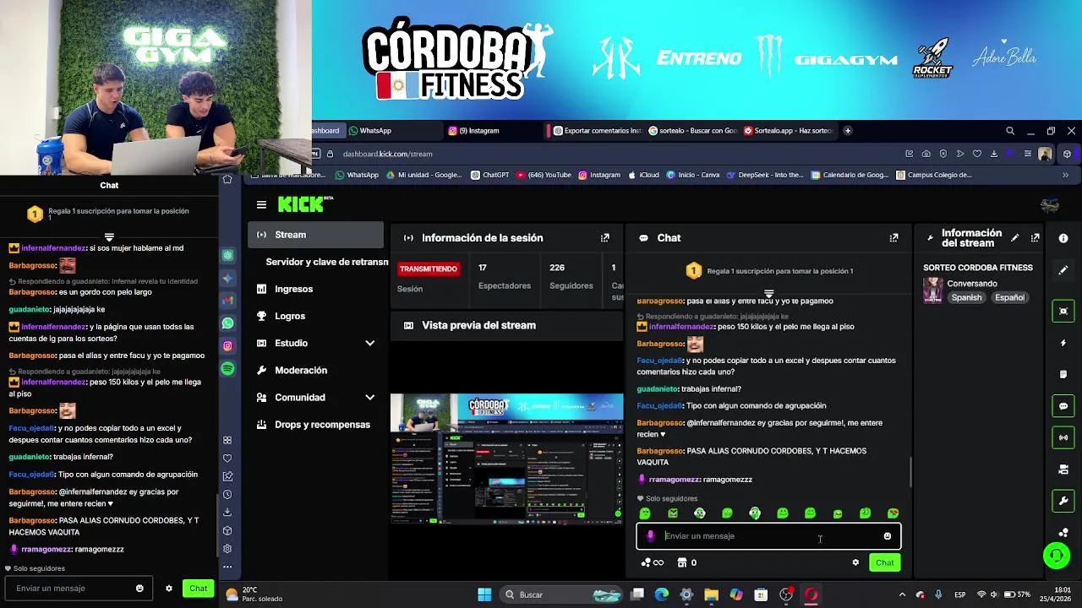Switch to Sortealo.app browser tab
The image size is (1082, 608).
coord(788,131)
